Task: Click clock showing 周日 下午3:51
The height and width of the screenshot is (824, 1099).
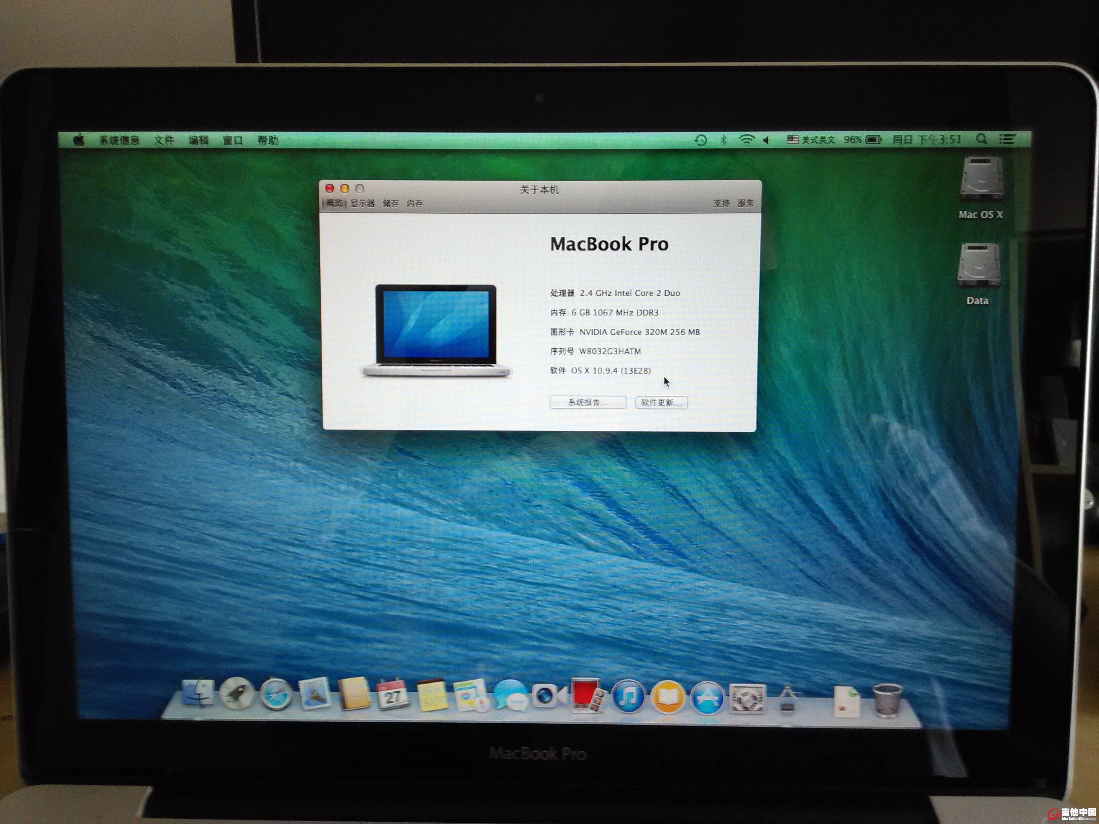Action: (927, 140)
